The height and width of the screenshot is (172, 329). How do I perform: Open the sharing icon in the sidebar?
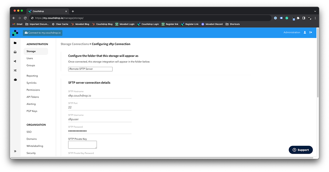click(x=15, y=61)
